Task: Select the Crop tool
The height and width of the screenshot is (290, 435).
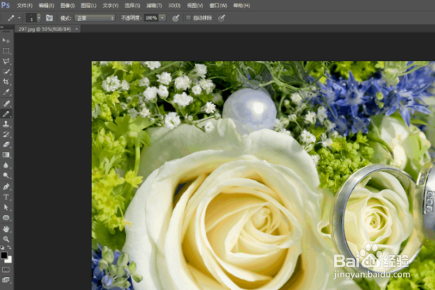Action: point(6,82)
